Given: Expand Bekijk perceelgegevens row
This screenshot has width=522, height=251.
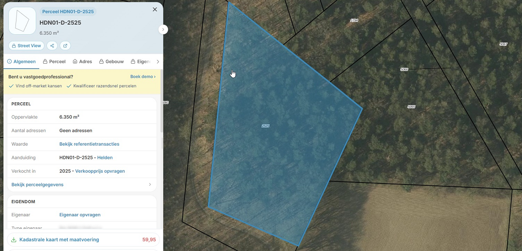Looking at the screenshot, I should point(82,184).
